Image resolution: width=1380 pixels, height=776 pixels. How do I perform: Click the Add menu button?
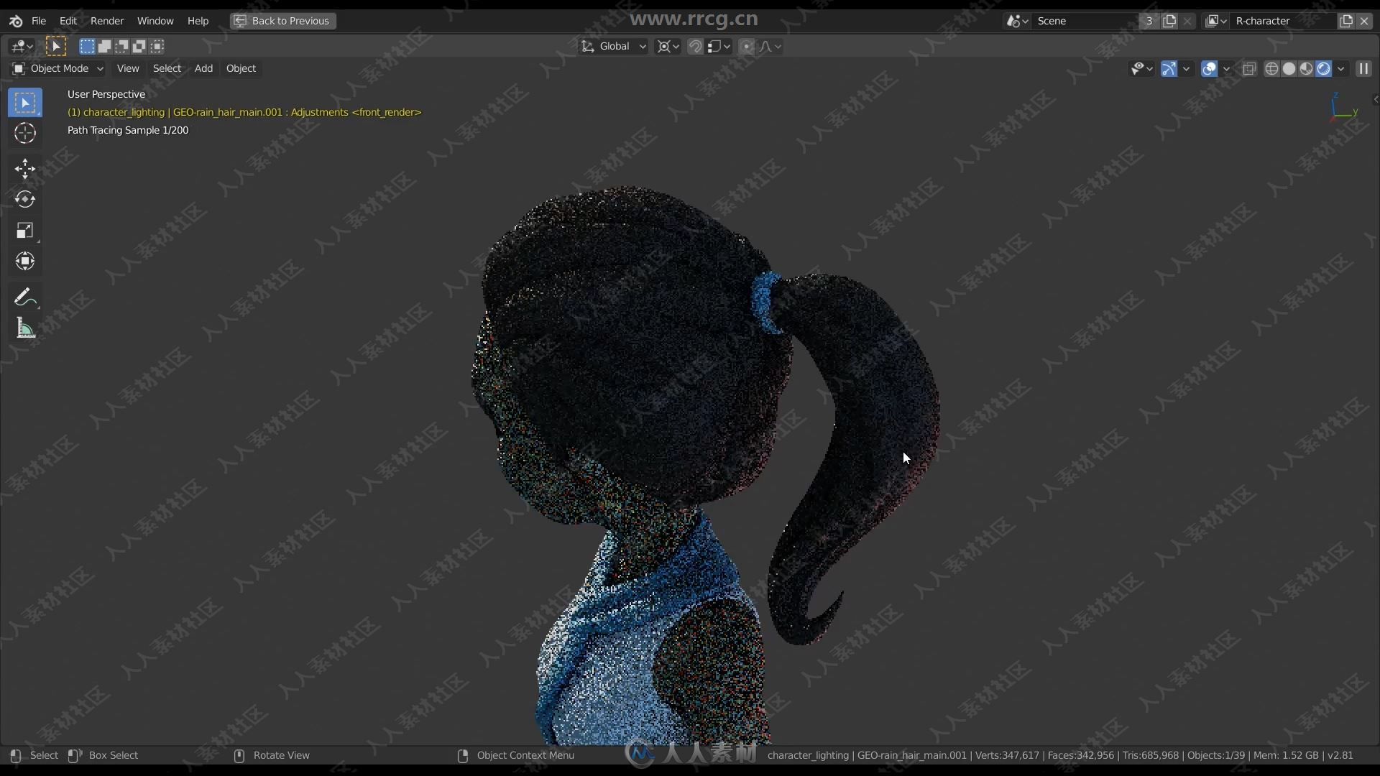coord(203,68)
